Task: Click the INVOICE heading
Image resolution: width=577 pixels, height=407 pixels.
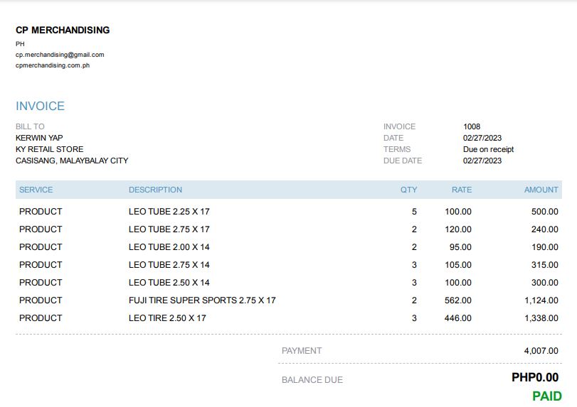Action: pos(40,106)
